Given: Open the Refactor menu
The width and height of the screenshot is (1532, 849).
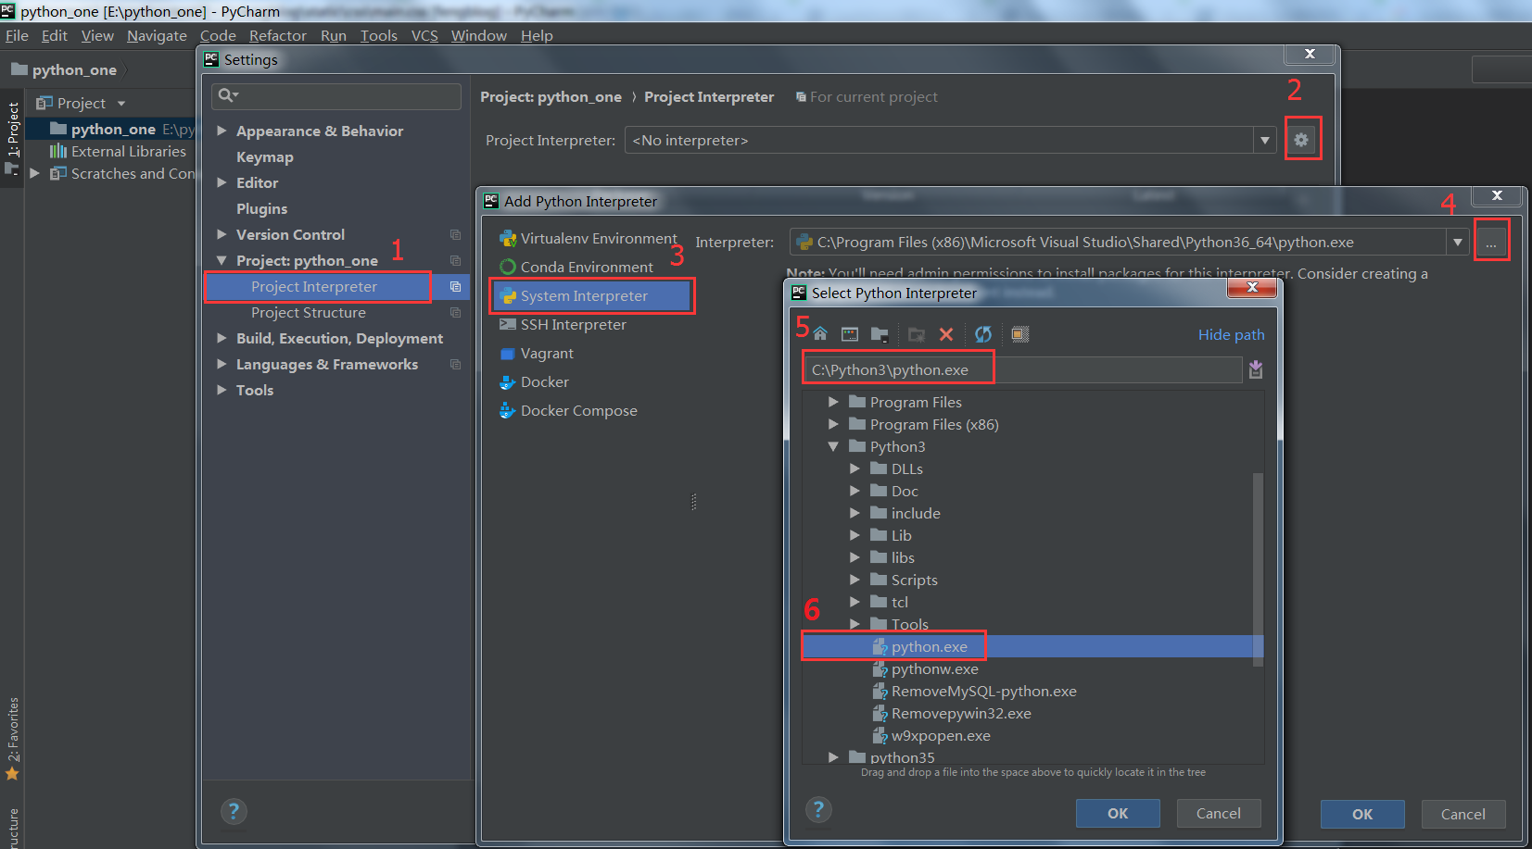Looking at the screenshot, I should coord(278,36).
